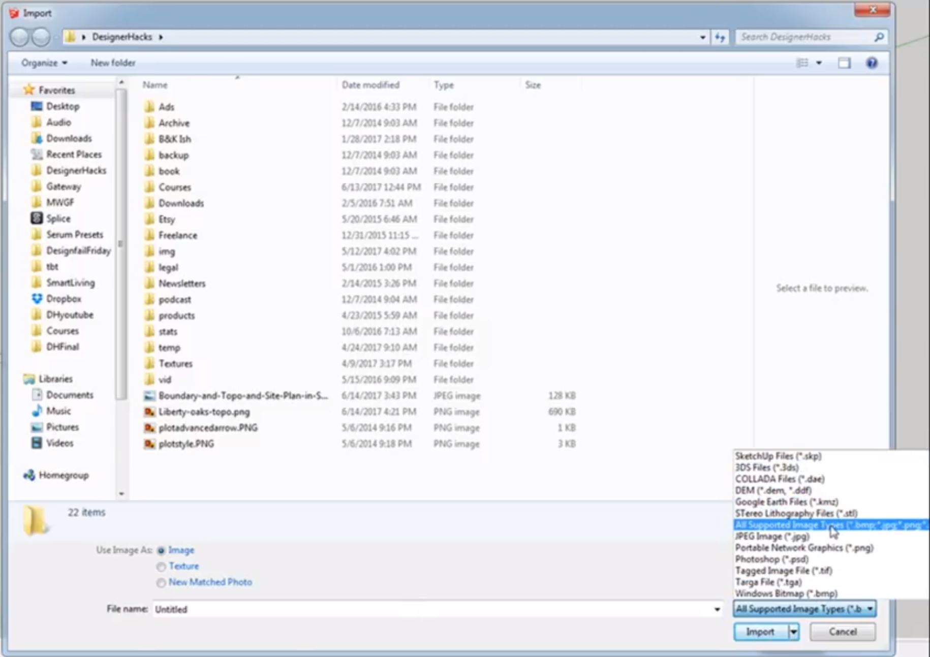930x657 pixels.
Task: Click the Libraries icon in sidebar
Action: pos(29,379)
